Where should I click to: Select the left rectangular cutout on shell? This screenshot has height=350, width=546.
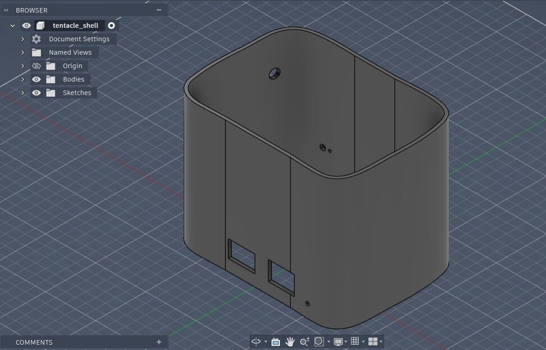(242, 256)
